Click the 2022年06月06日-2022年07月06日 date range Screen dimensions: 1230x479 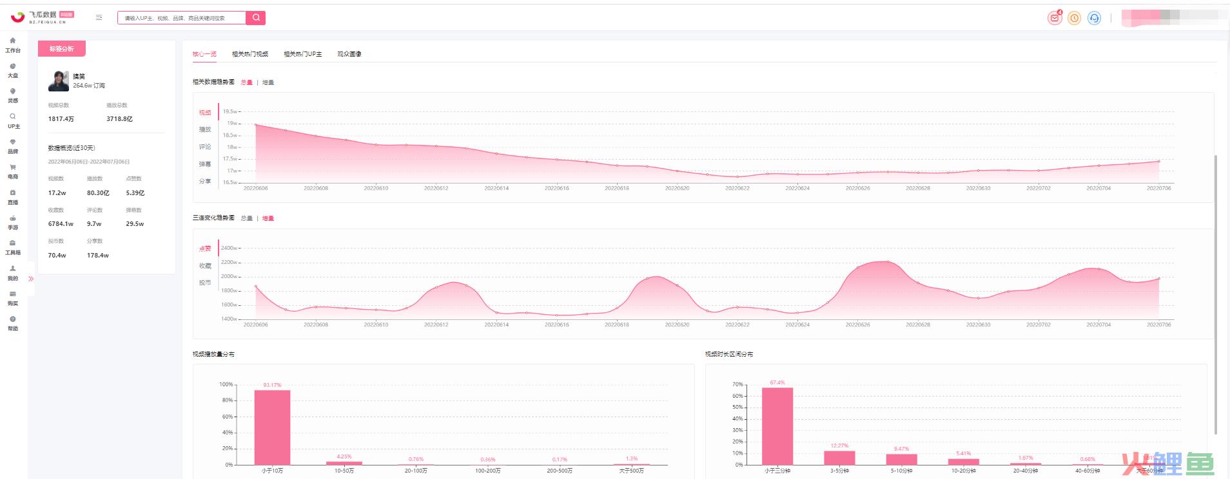coord(89,162)
